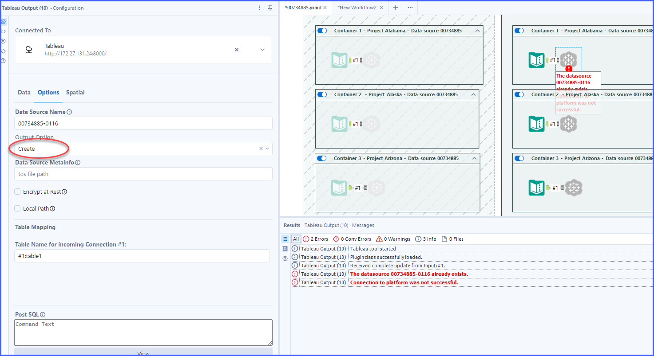Open the workflow tabs overflow ellipsis menu
Viewport: 654px width, 356px height.
click(410, 8)
